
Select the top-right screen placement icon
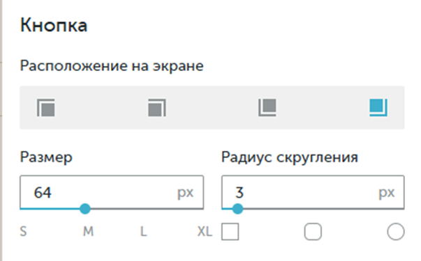point(157,108)
